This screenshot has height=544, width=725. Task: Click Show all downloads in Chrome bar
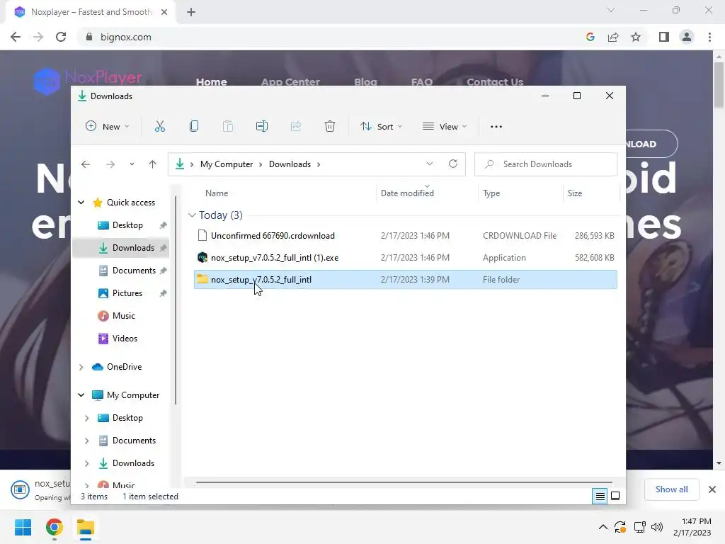[x=671, y=489]
